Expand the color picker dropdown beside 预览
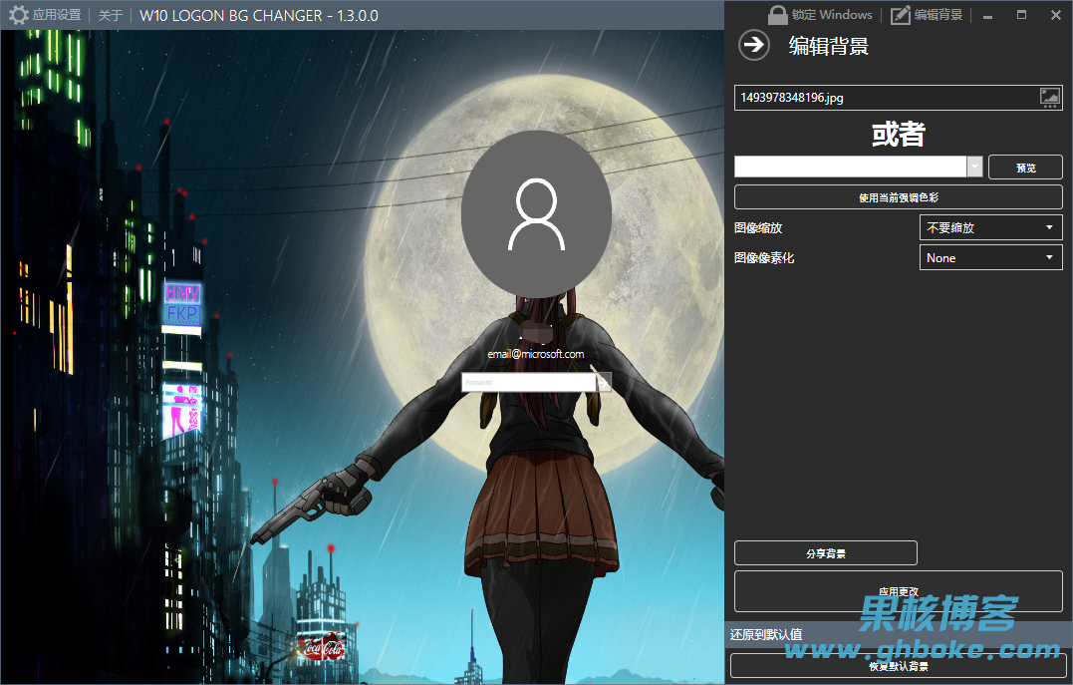 click(x=974, y=168)
